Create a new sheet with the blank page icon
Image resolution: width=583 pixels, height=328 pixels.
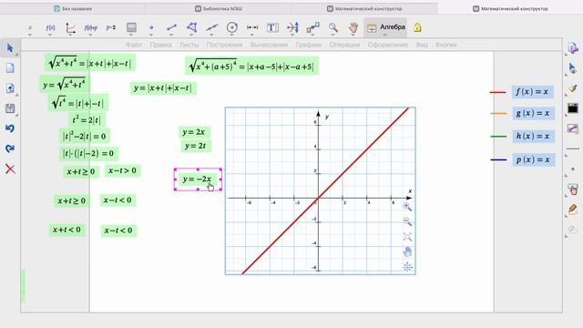(10, 68)
